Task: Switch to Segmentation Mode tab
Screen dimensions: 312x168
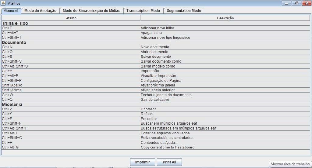Action: pyautogui.click(x=184, y=11)
